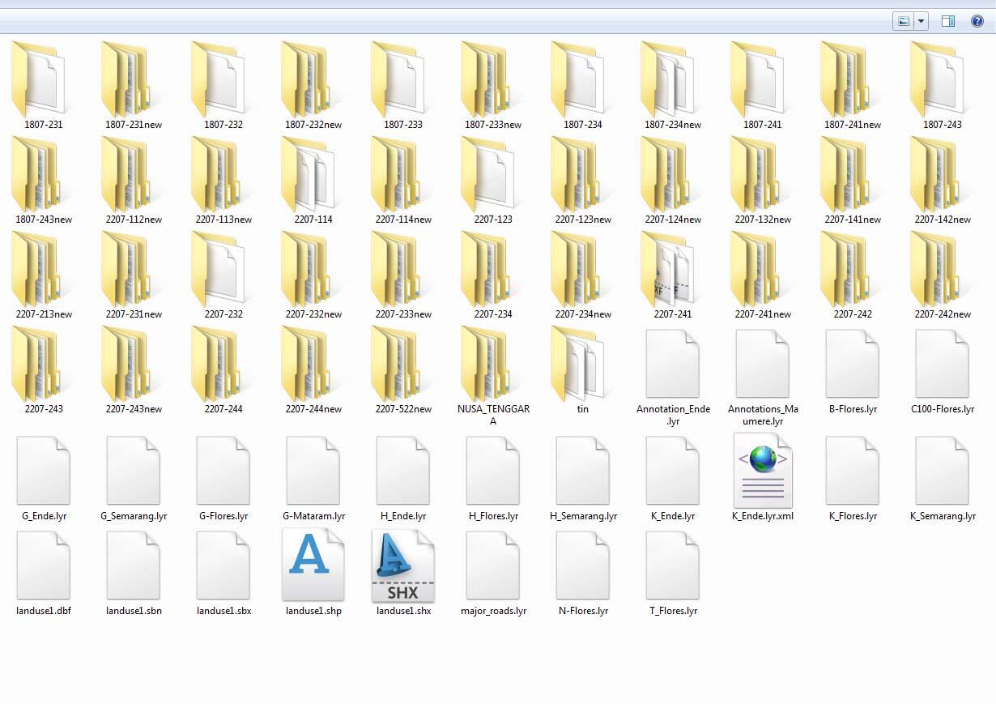Click the change view icon button

coord(902,22)
